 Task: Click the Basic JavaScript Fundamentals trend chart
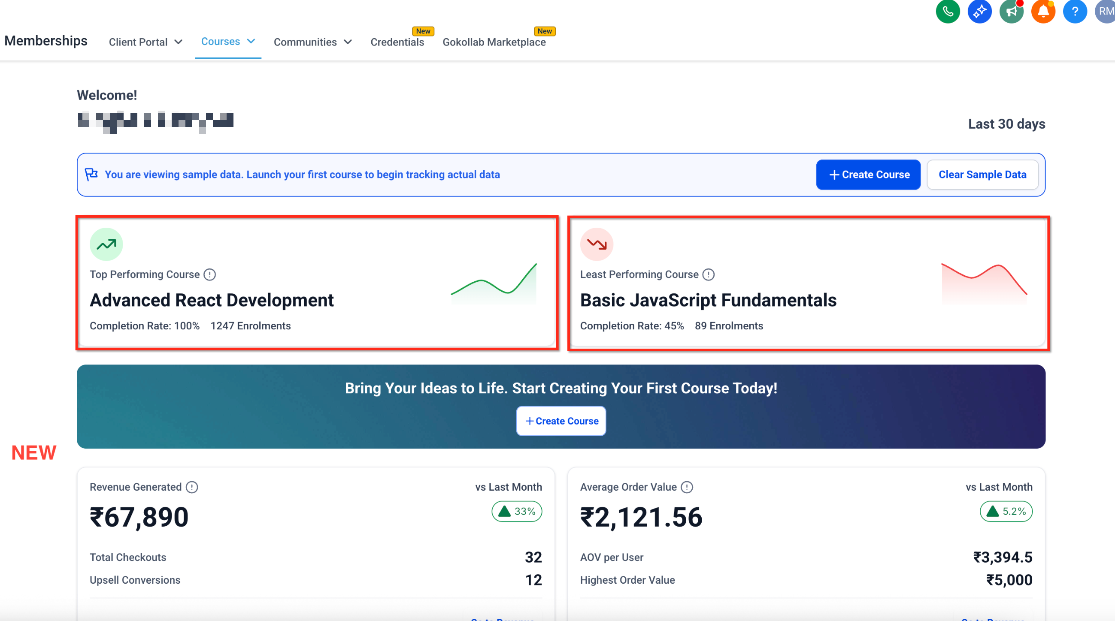click(984, 283)
